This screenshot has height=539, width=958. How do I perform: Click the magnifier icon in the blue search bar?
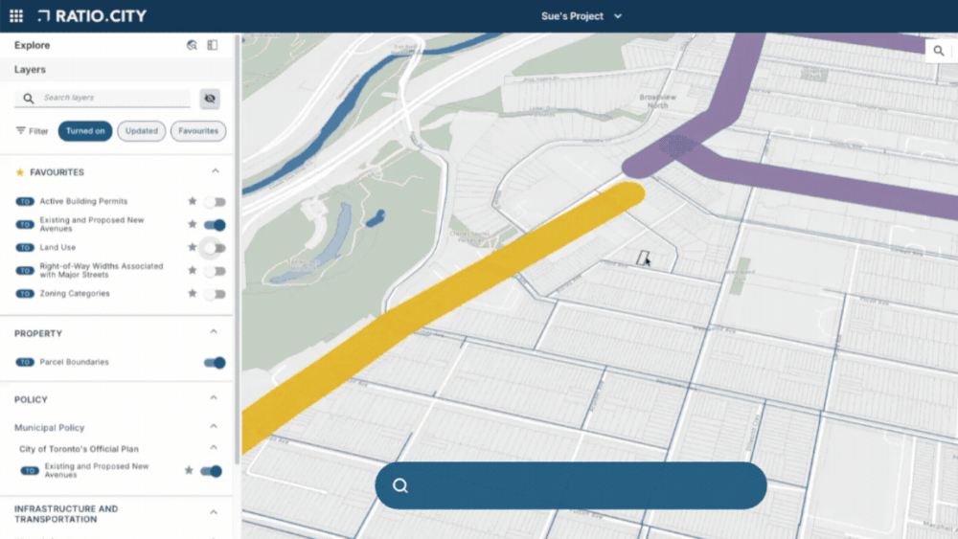point(400,486)
